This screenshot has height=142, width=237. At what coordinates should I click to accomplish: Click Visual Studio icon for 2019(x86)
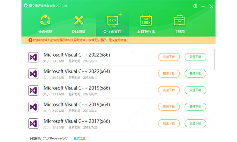33,90
